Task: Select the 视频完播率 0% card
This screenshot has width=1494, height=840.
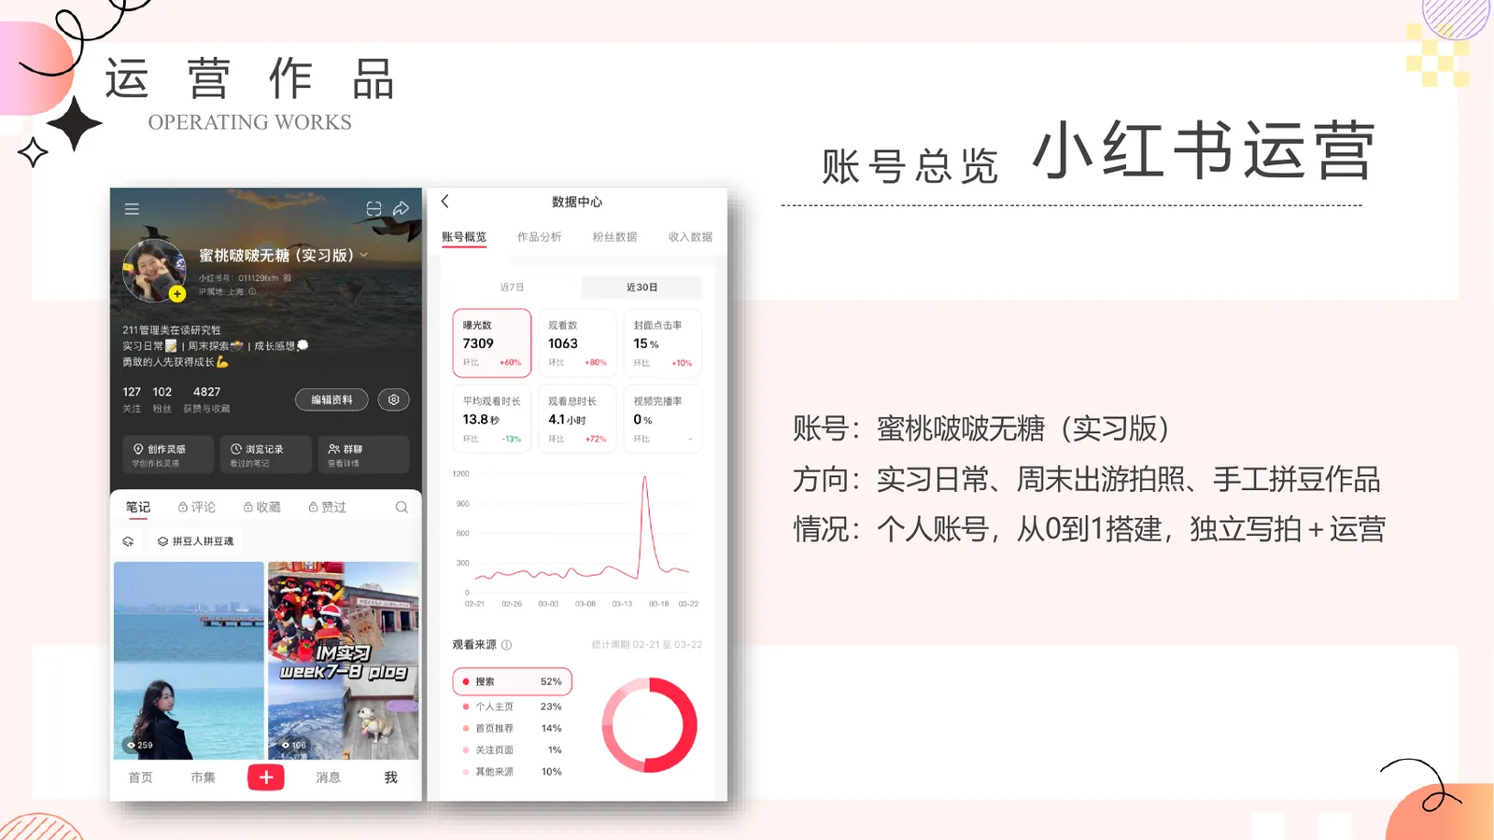Action: click(662, 419)
